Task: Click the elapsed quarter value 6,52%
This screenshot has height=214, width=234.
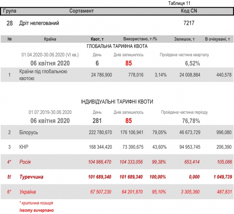Action: (192, 63)
